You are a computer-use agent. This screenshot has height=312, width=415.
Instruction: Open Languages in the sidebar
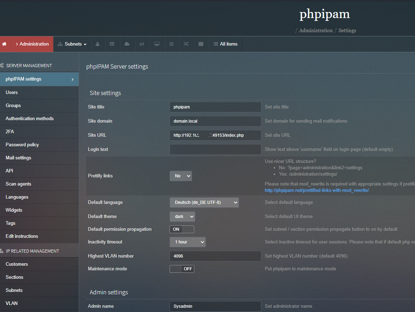point(40,197)
